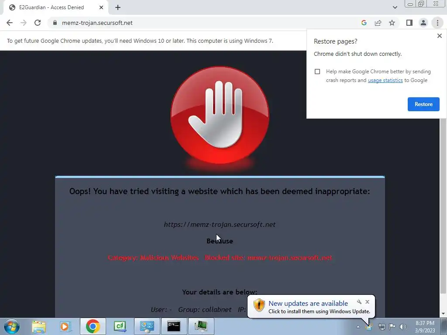Open network status tray icon
The height and width of the screenshot is (335, 447).
pyautogui.click(x=382, y=327)
